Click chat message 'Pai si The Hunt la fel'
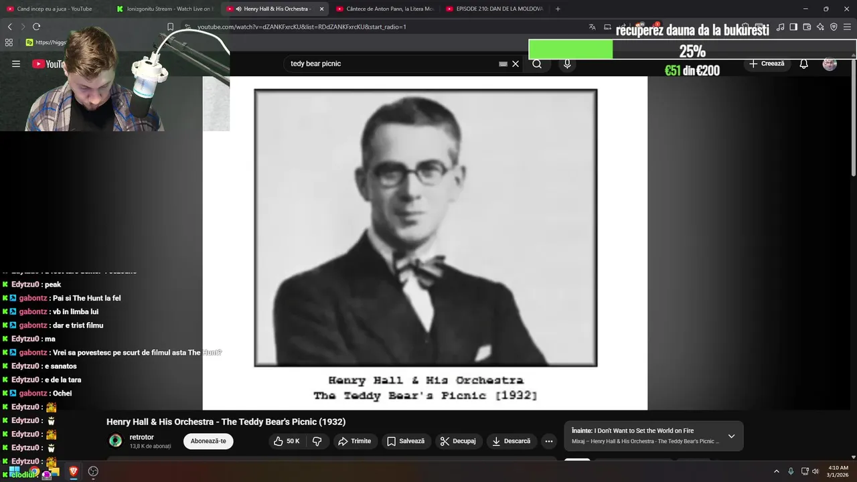The image size is (857, 482). pyautogui.click(x=86, y=298)
